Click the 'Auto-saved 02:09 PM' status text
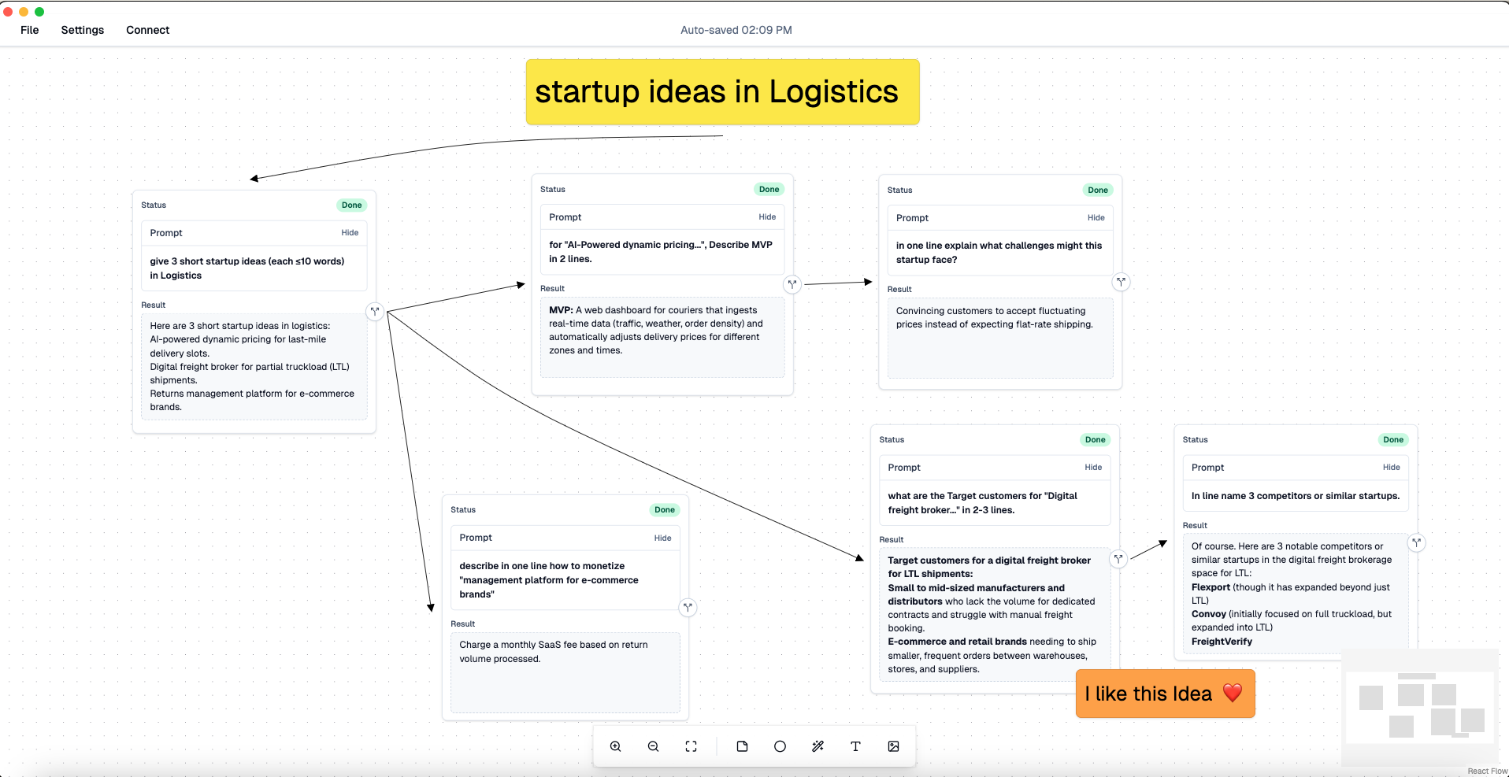 click(x=736, y=30)
